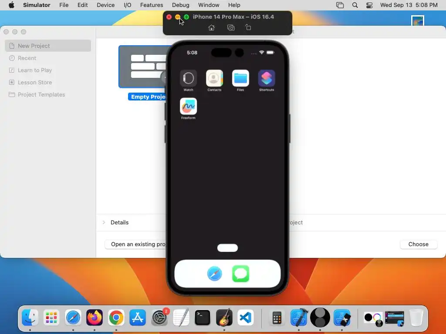Open the Device menu
The image size is (446, 334).
(105, 5)
